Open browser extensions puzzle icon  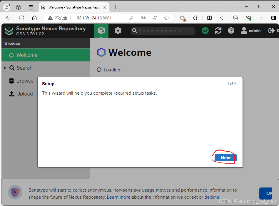pyautogui.click(x=196, y=18)
